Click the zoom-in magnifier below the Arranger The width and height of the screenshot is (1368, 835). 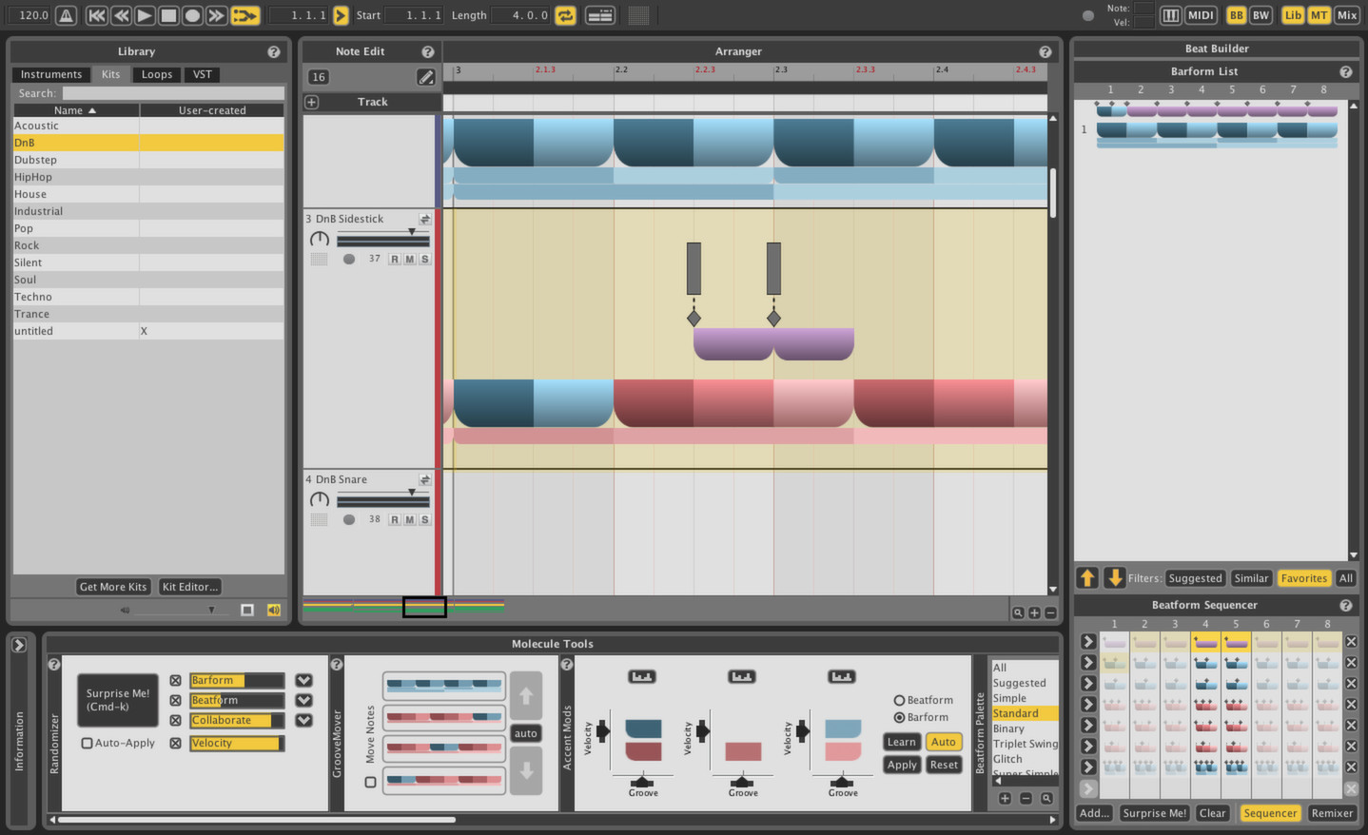[1018, 612]
